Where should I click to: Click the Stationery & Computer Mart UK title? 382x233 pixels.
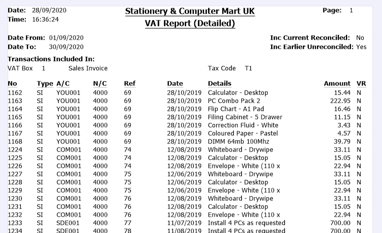click(x=190, y=11)
